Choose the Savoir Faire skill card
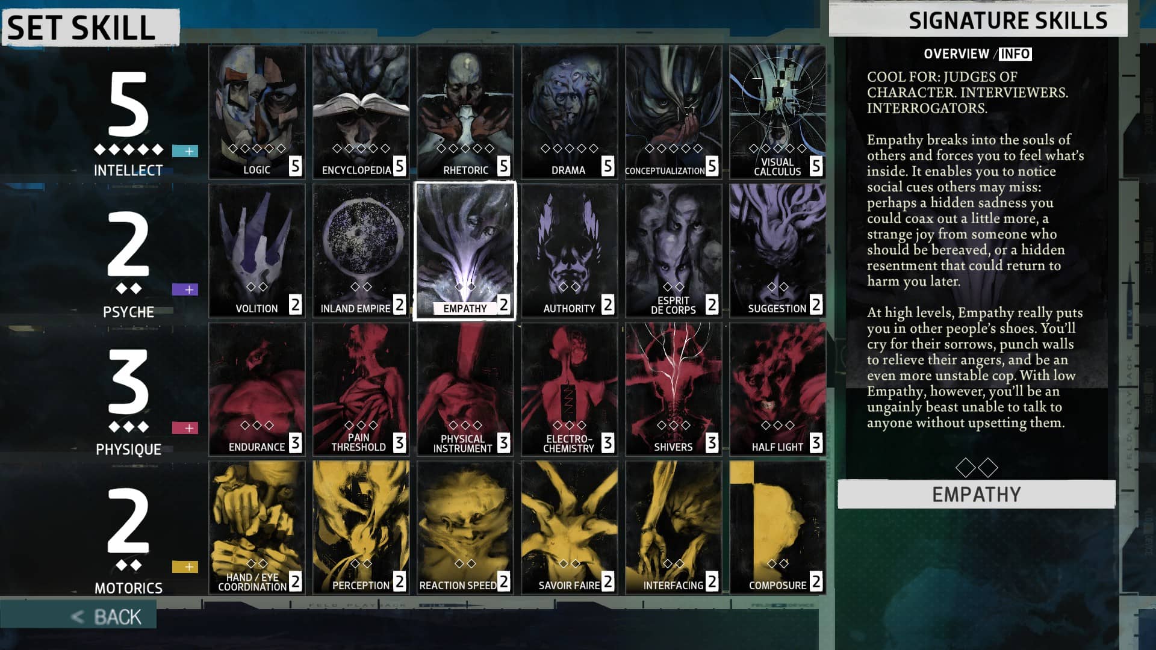 coord(569,527)
